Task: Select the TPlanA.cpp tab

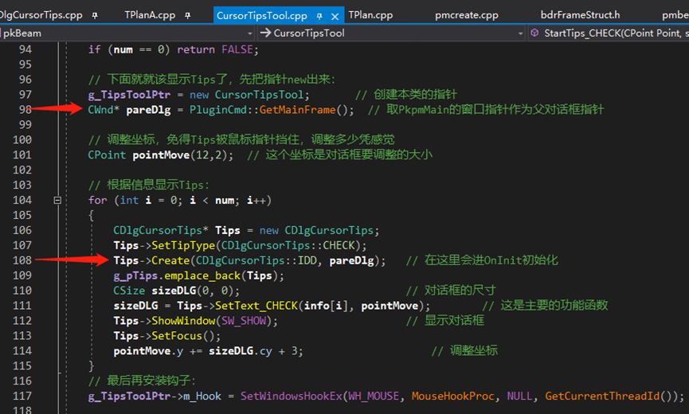Action: (149, 15)
